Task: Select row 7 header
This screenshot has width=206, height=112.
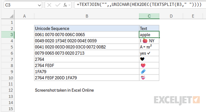Action: coord(8,59)
